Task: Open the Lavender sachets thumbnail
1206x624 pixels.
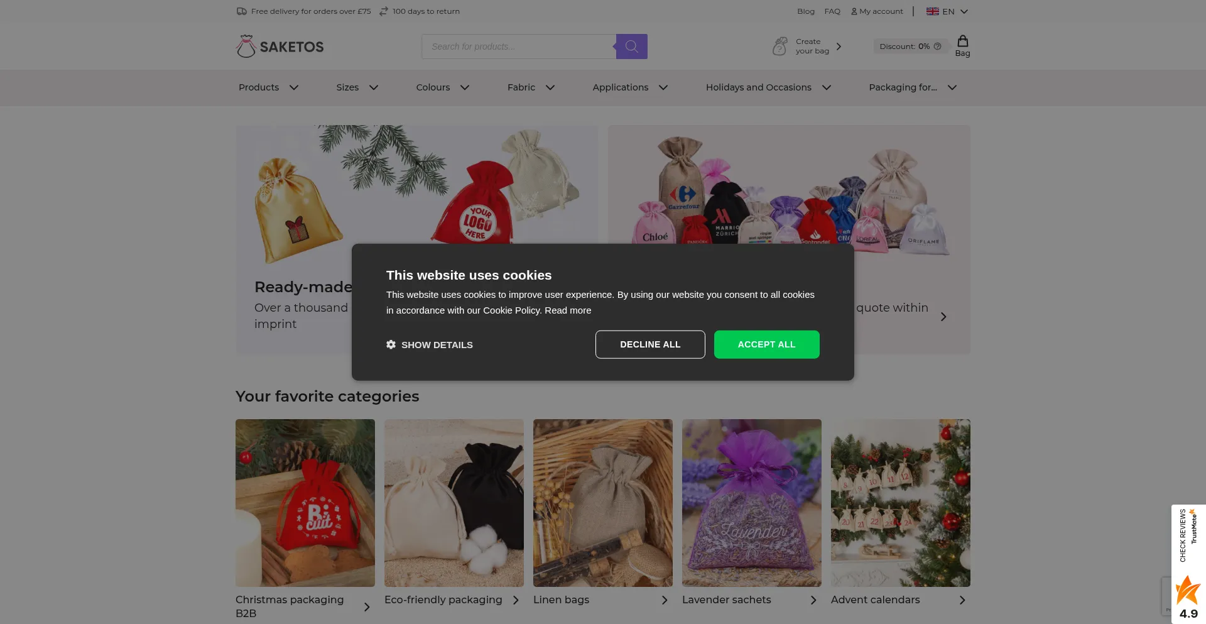Action: click(x=752, y=503)
